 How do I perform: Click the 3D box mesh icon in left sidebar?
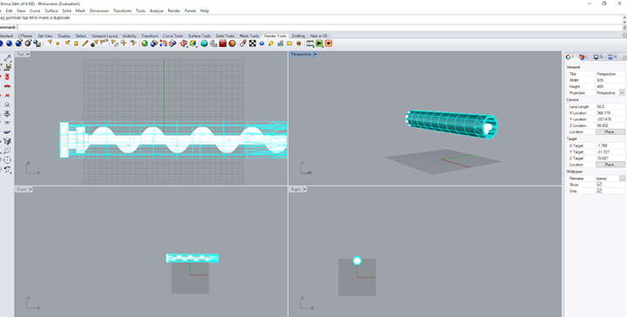7,141
